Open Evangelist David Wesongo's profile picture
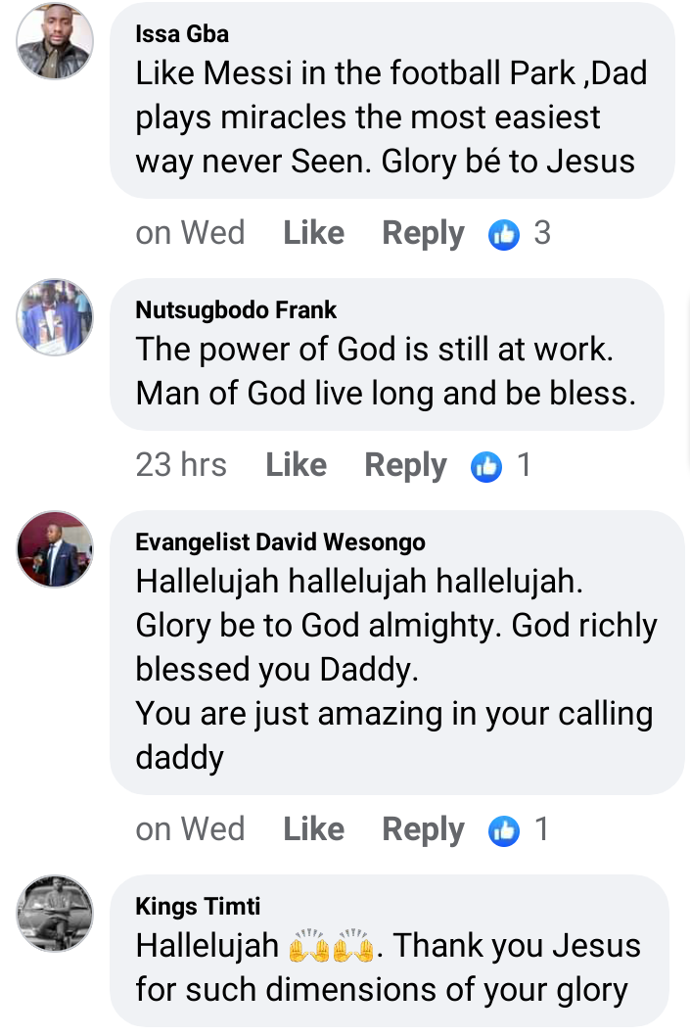This screenshot has height=1036, width=690. (55, 549)
